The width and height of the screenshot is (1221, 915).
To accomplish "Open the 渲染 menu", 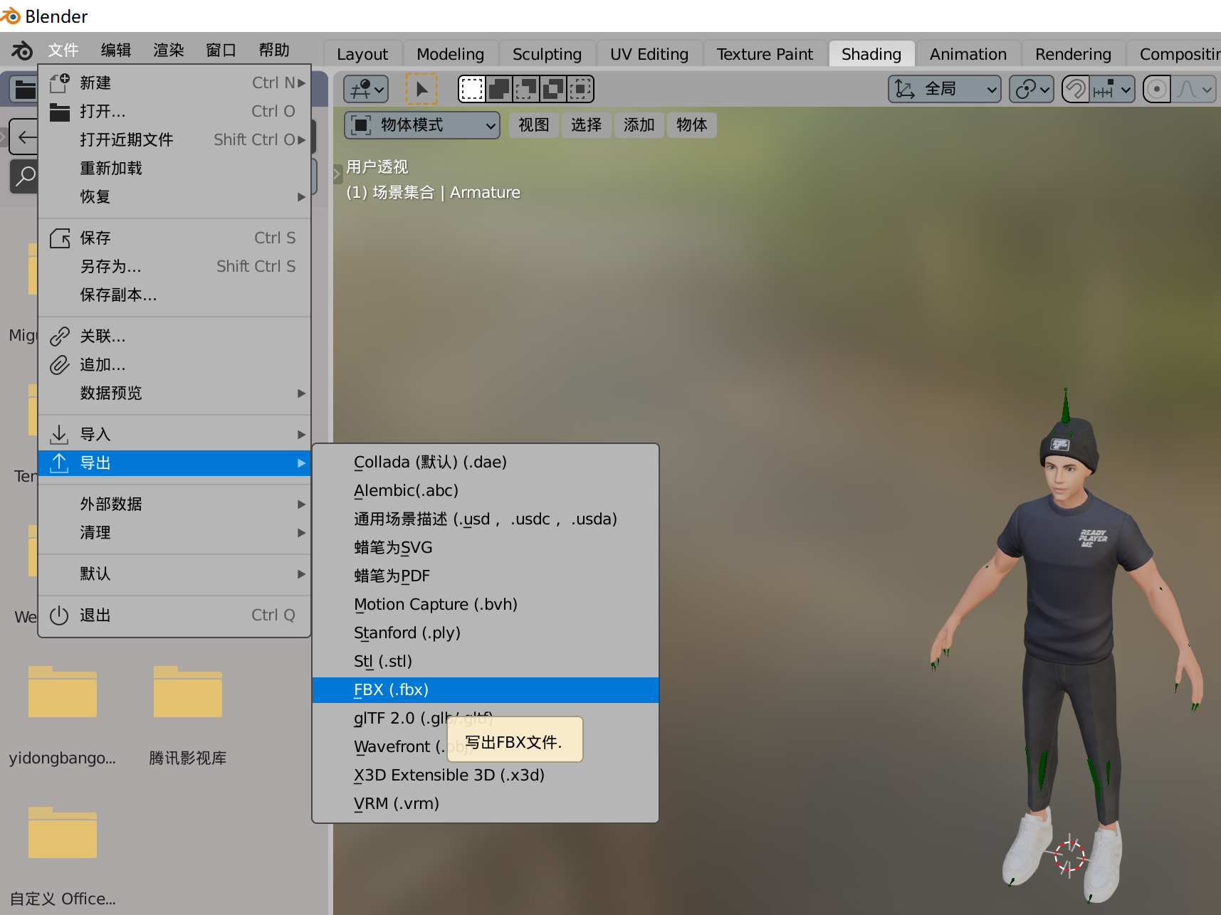I will click(x=168, y=50).
